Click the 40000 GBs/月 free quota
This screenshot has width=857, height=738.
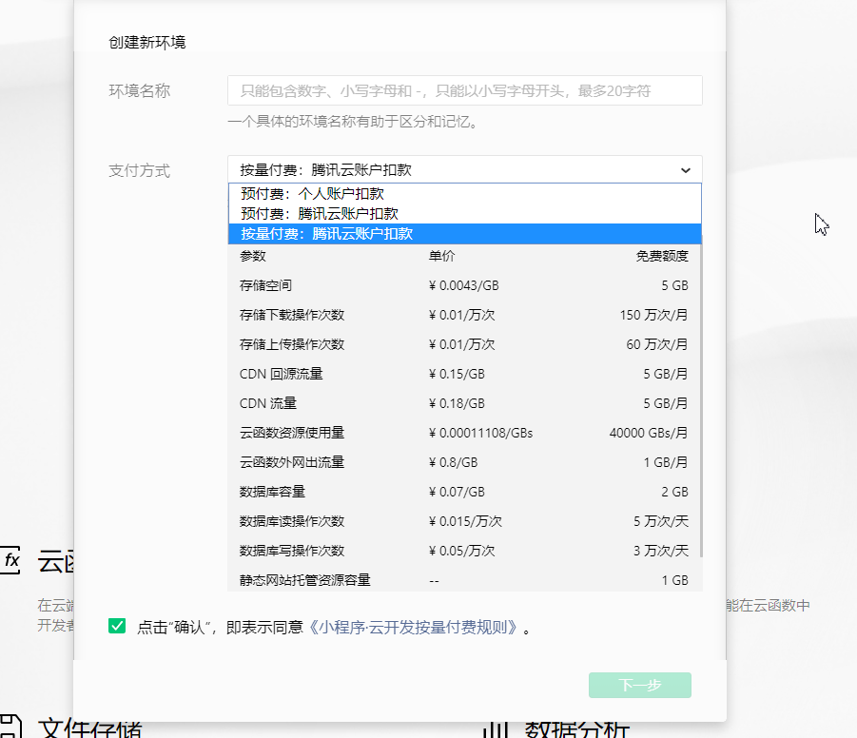click(x=649, y=433)
